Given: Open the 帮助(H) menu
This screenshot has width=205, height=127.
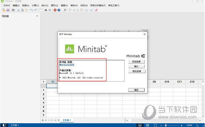Looking at the screenshot, I should click(74, 5).
